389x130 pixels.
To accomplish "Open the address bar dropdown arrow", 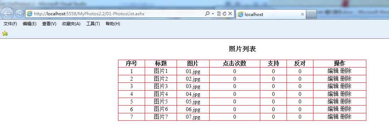I will 213,14.
